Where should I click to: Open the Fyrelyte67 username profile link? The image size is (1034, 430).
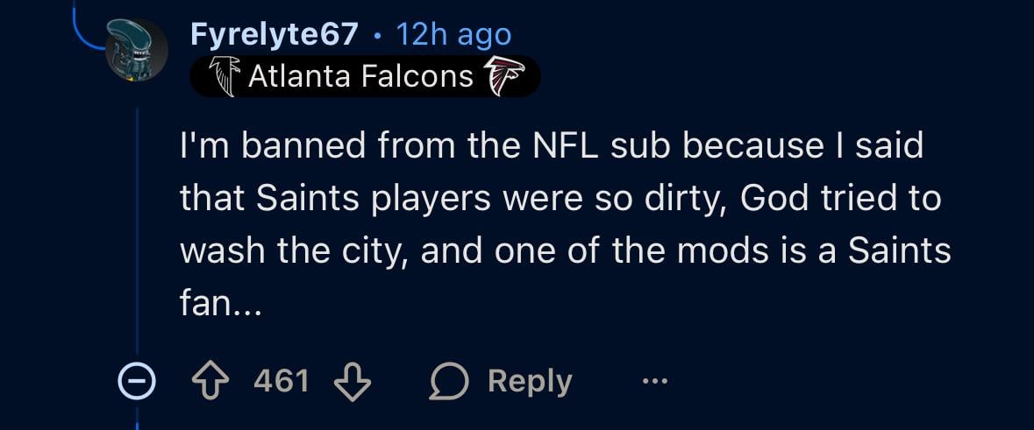click(274, 35)
